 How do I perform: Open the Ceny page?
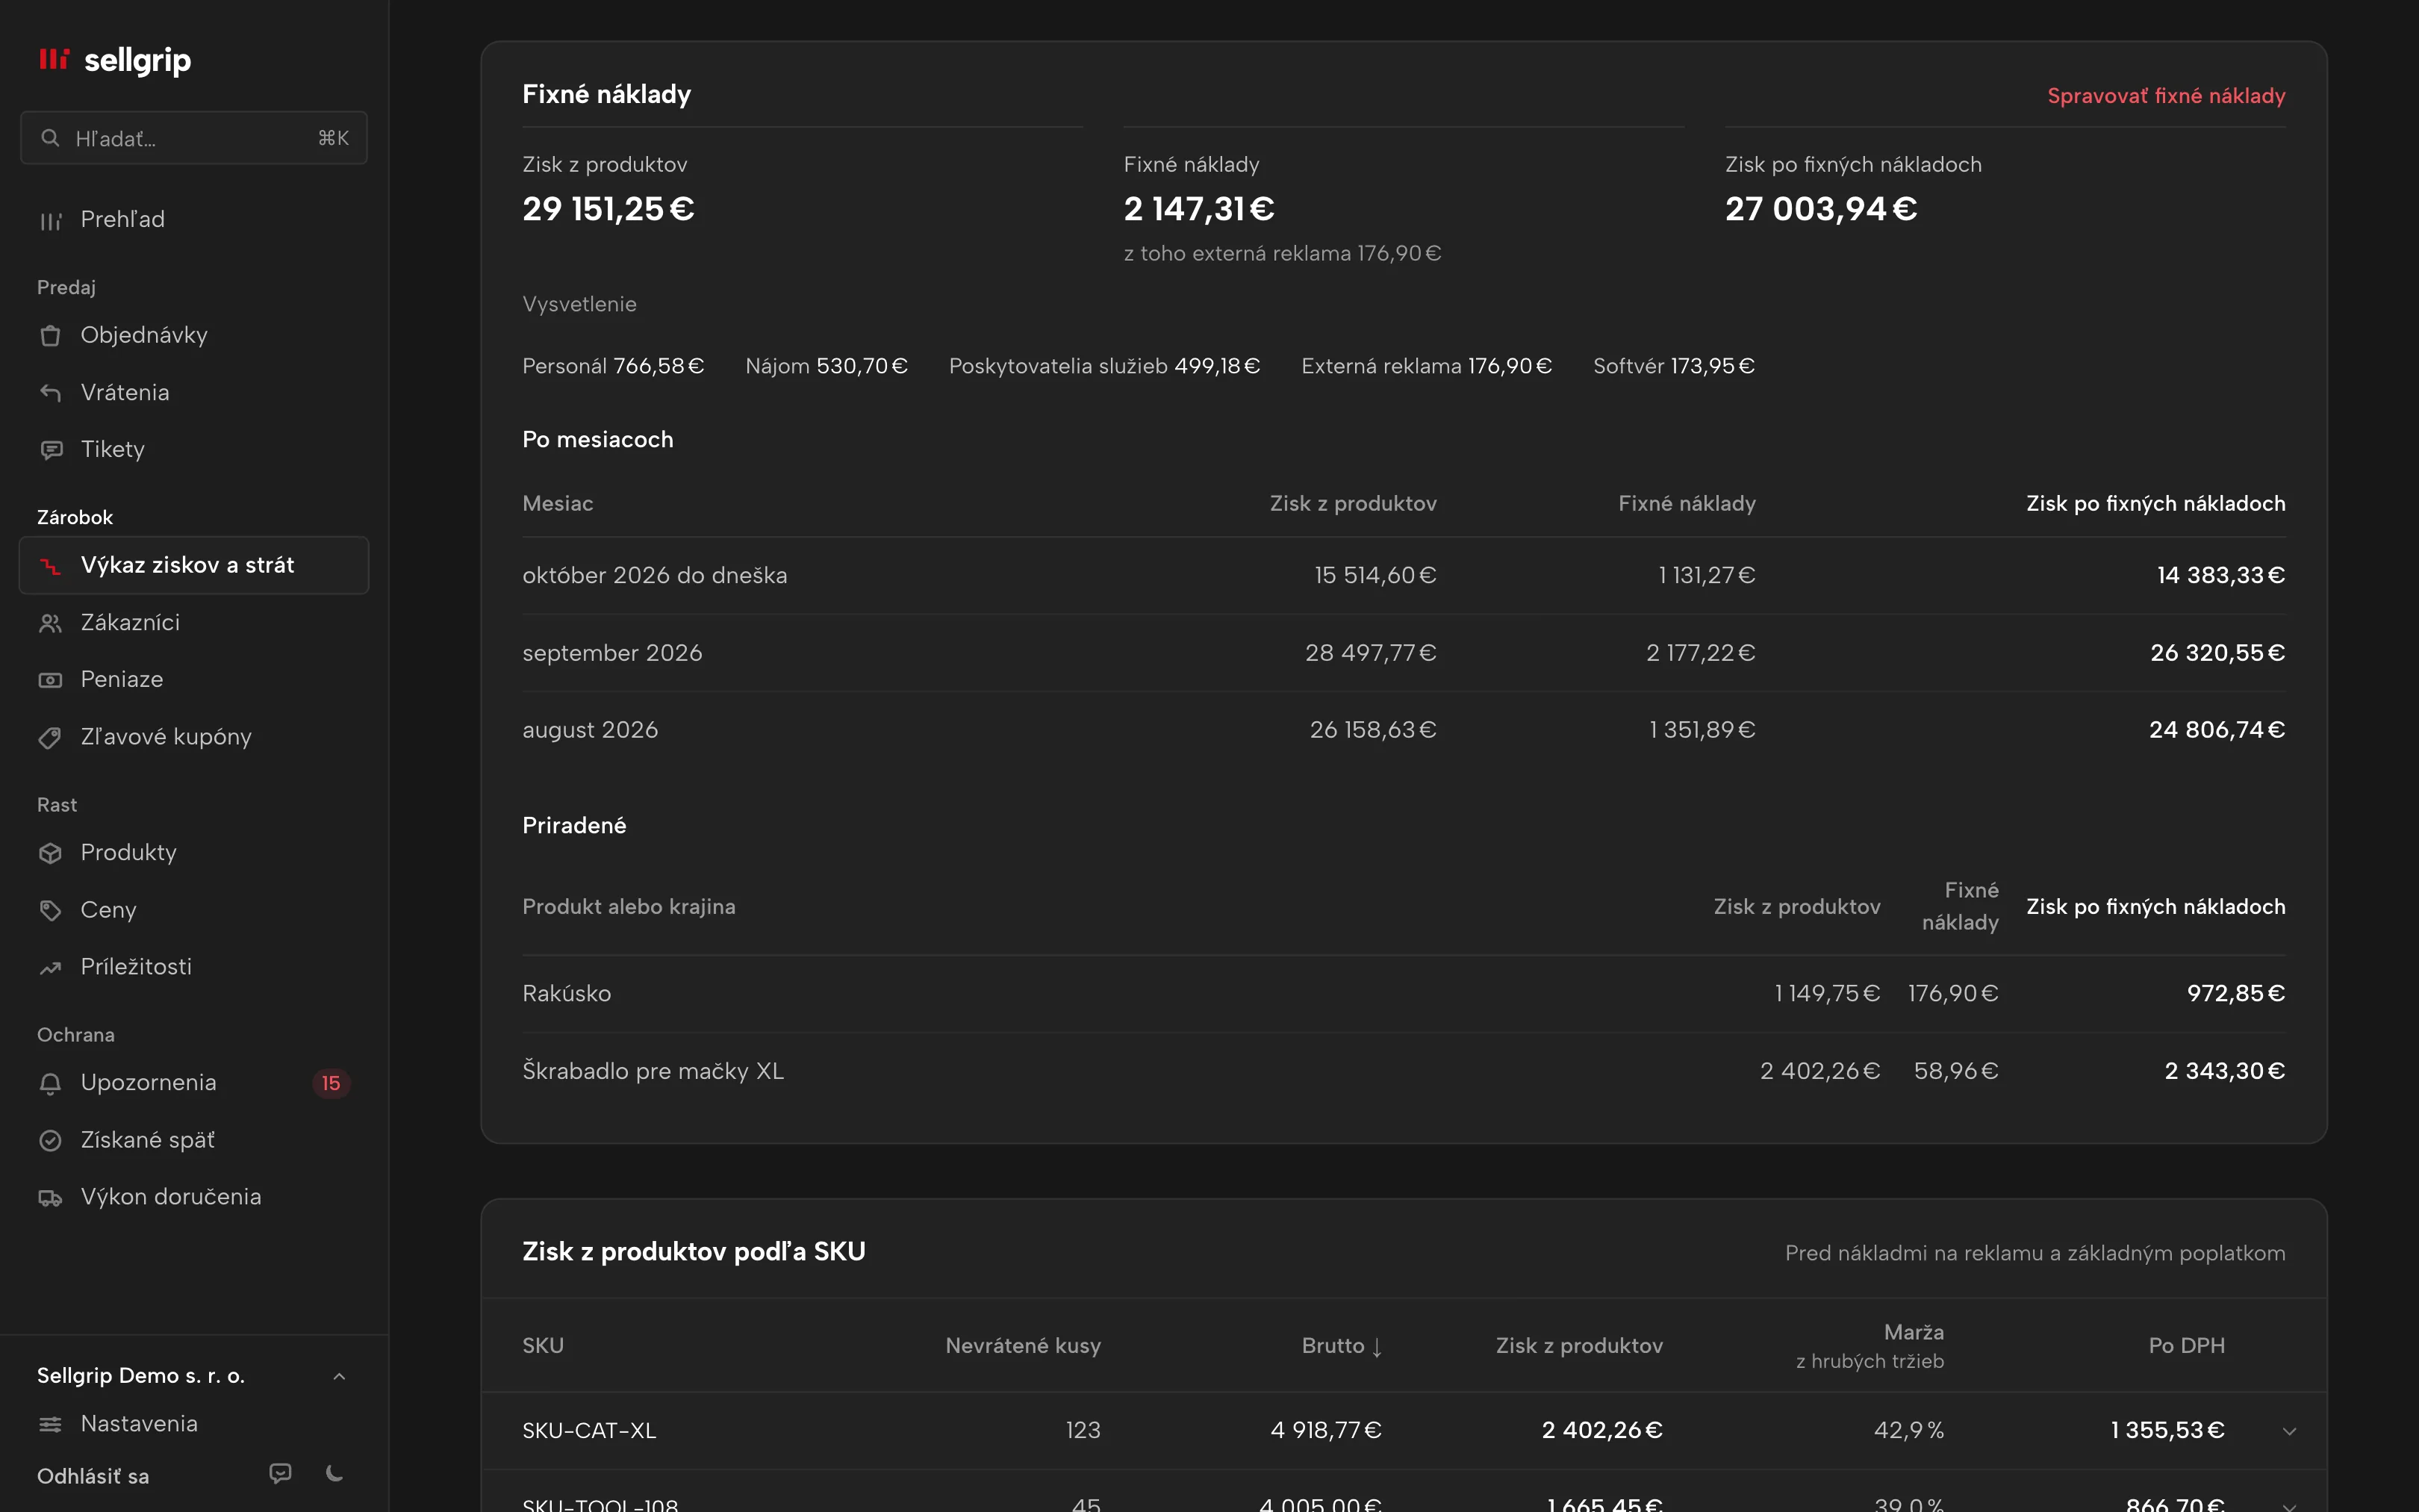tap(193, 910)
